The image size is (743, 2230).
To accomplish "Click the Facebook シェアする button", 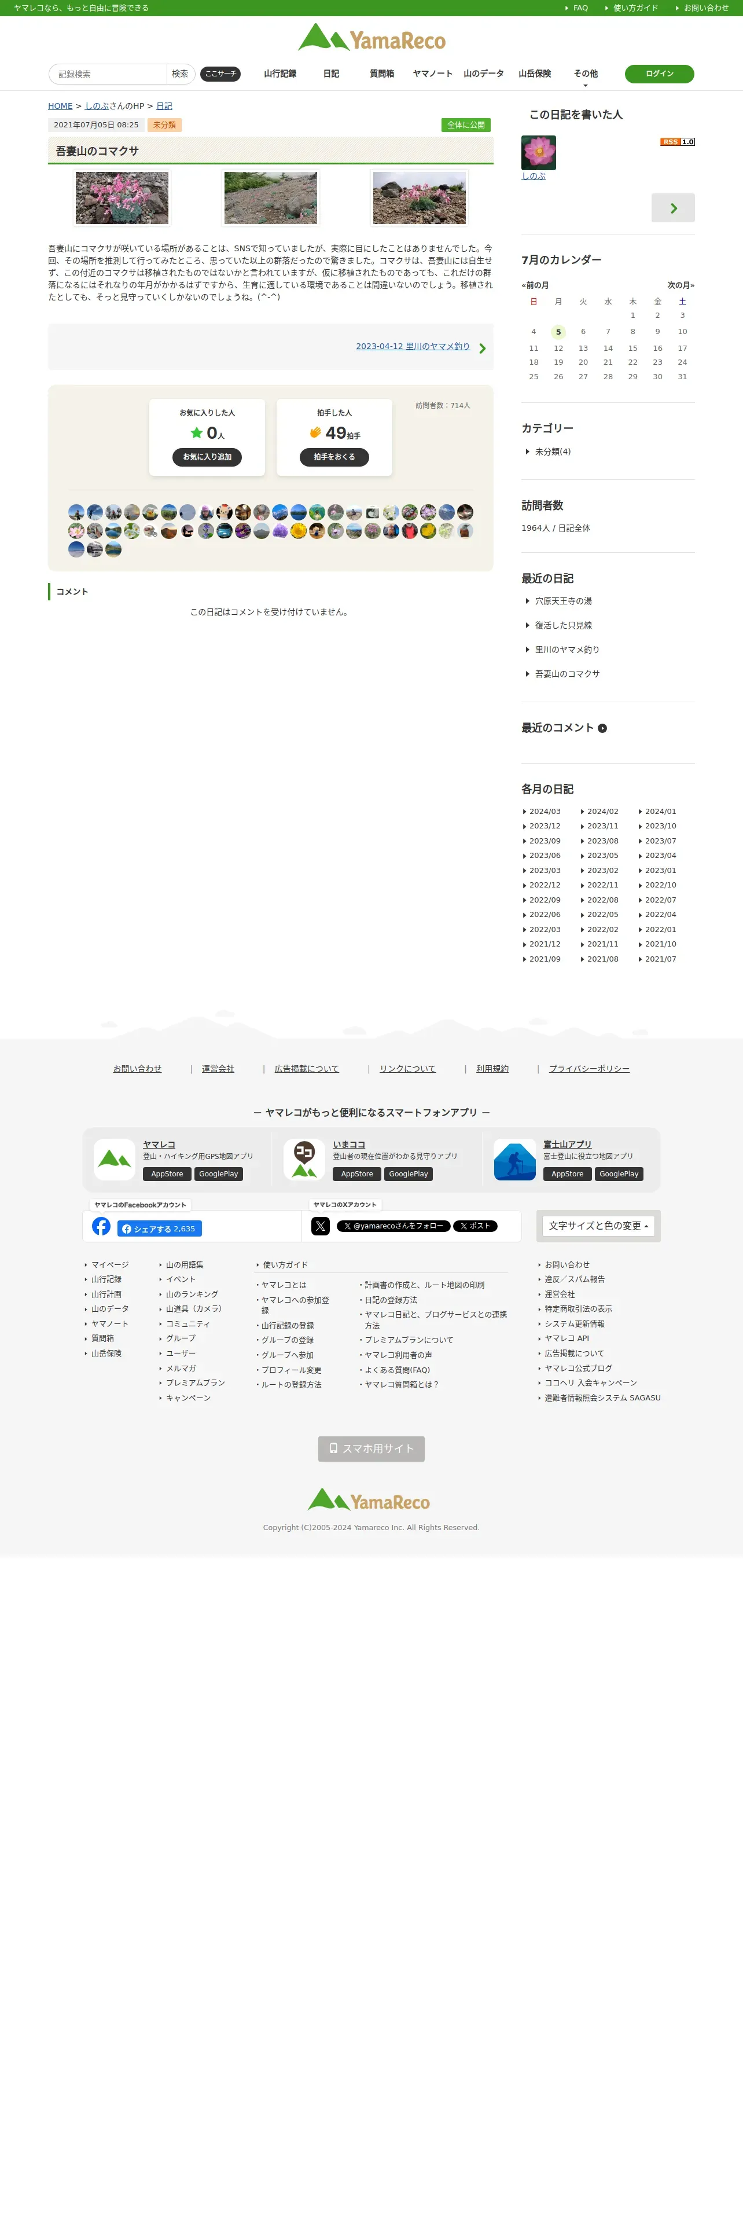I will pyautogui.click(x=160, y=1228).
